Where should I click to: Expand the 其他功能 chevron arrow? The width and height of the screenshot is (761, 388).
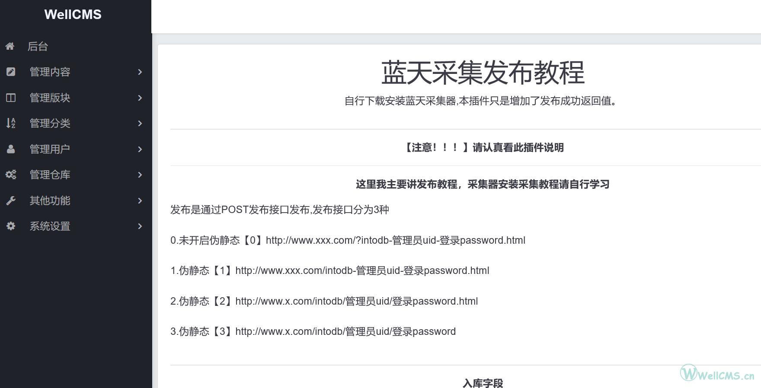(x=140, y=200)
